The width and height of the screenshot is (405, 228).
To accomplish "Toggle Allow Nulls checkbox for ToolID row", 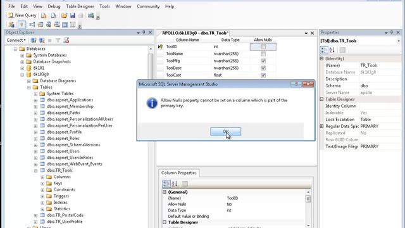I will (x=263, y=47).
